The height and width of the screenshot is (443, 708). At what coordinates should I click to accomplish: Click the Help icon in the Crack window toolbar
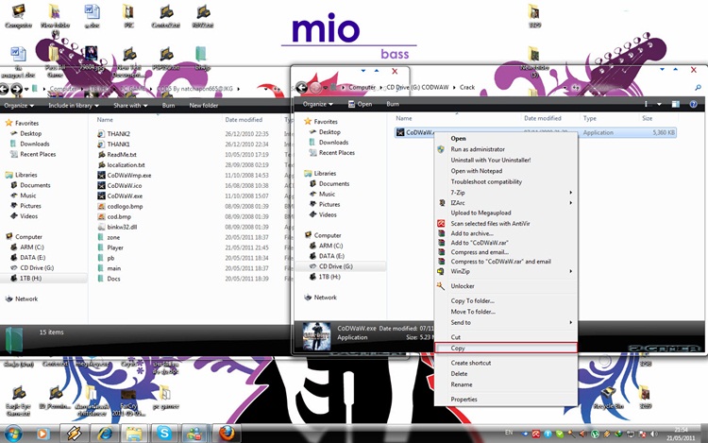tap(693, 104)
